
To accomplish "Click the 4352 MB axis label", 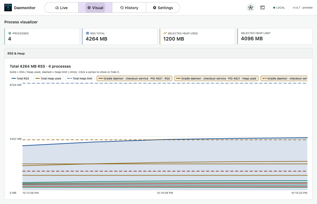I will [x=16, y=139].
